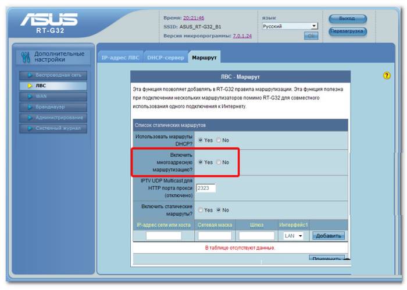Select Yes for Использовать маршруты DHCP
Image resolution: width=407 pixels, height=290 pixels.
click(201, 140)
